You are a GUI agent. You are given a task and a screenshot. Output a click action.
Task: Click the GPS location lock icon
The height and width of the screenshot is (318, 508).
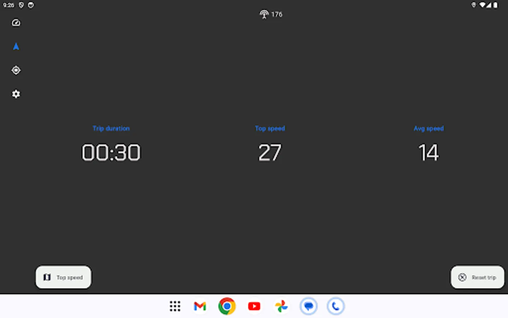point(16,70)
